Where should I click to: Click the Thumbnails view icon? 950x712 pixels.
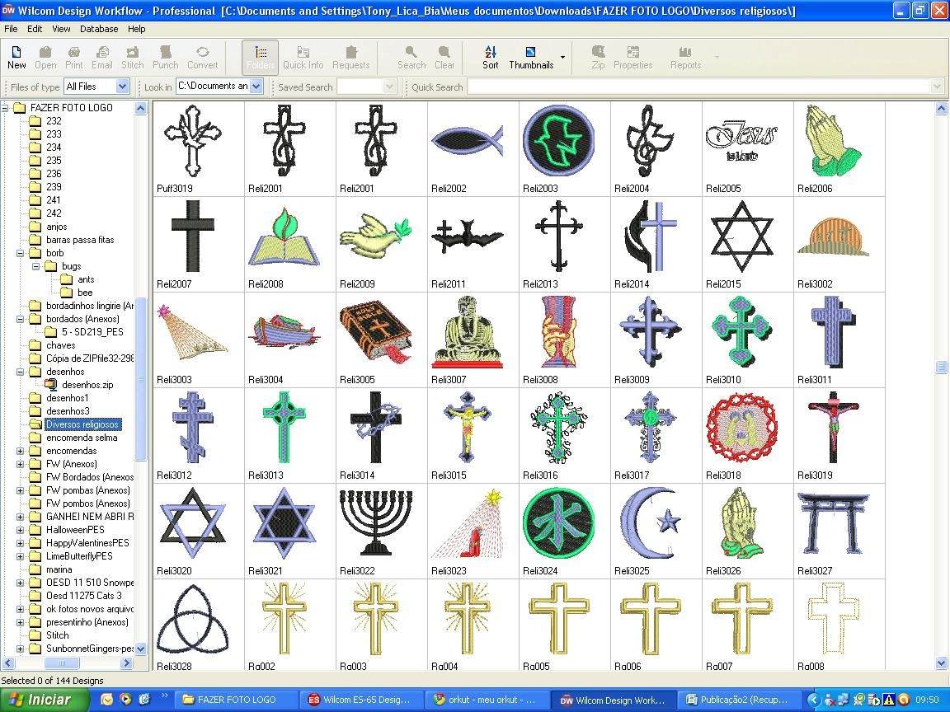tap(531, 58)
